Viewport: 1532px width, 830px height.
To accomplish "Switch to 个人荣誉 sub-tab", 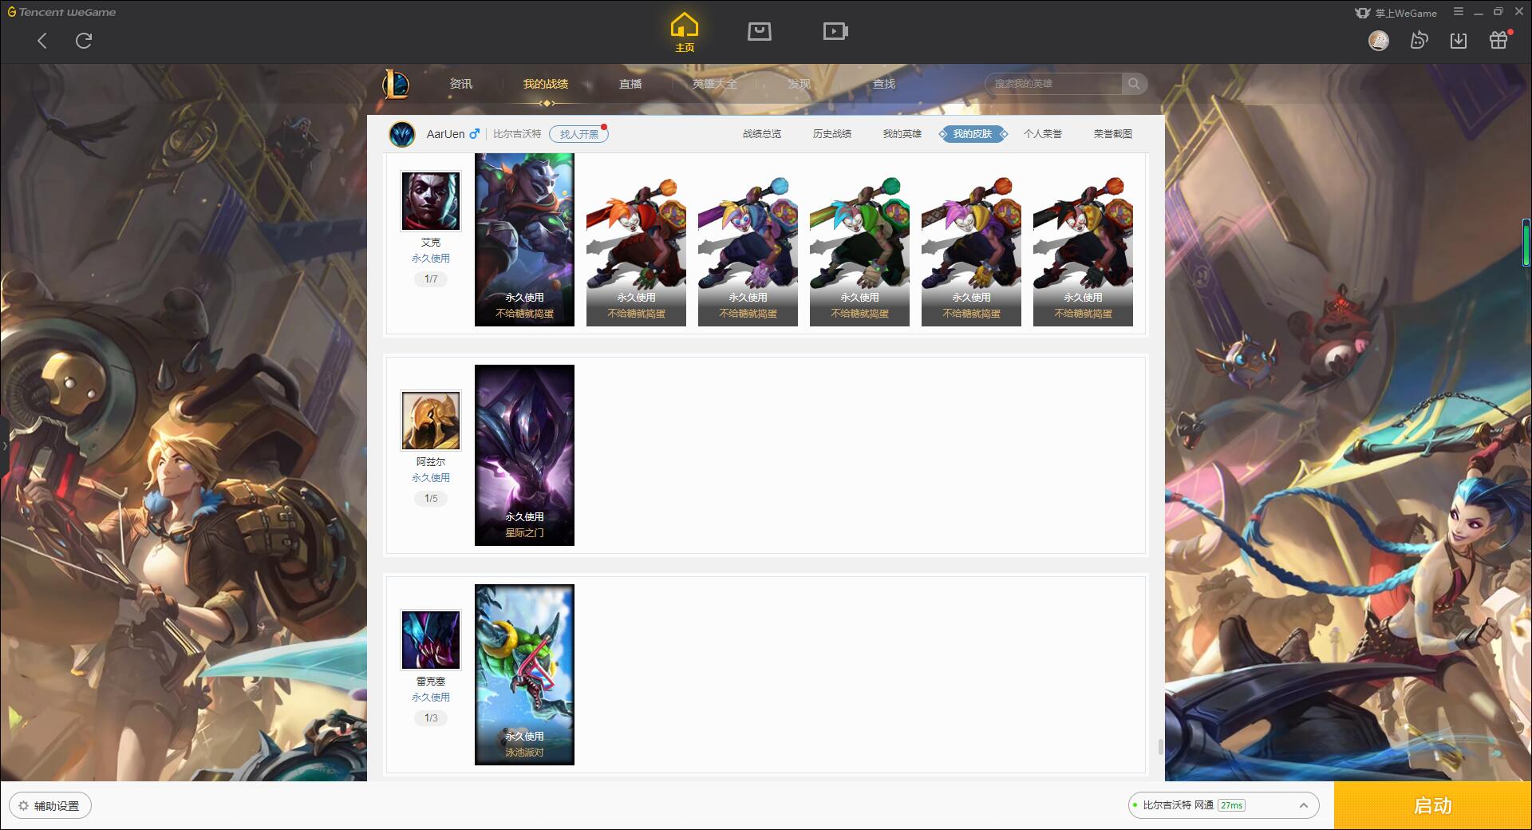I will point(1043,134).
